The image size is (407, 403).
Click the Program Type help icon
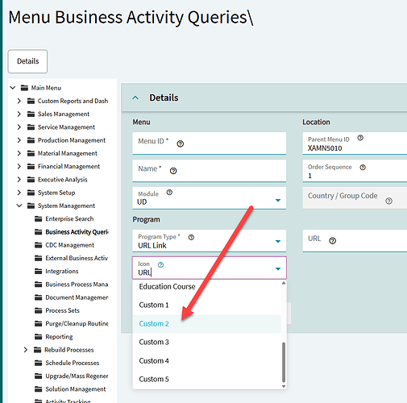(x=191, y=237)
